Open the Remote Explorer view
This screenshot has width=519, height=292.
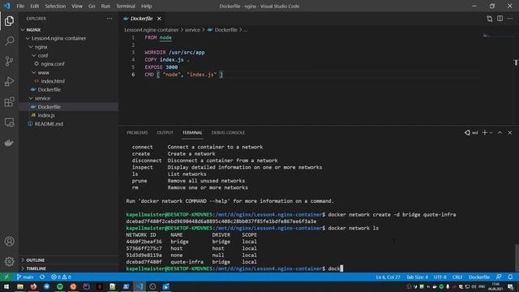coord(9,122)
